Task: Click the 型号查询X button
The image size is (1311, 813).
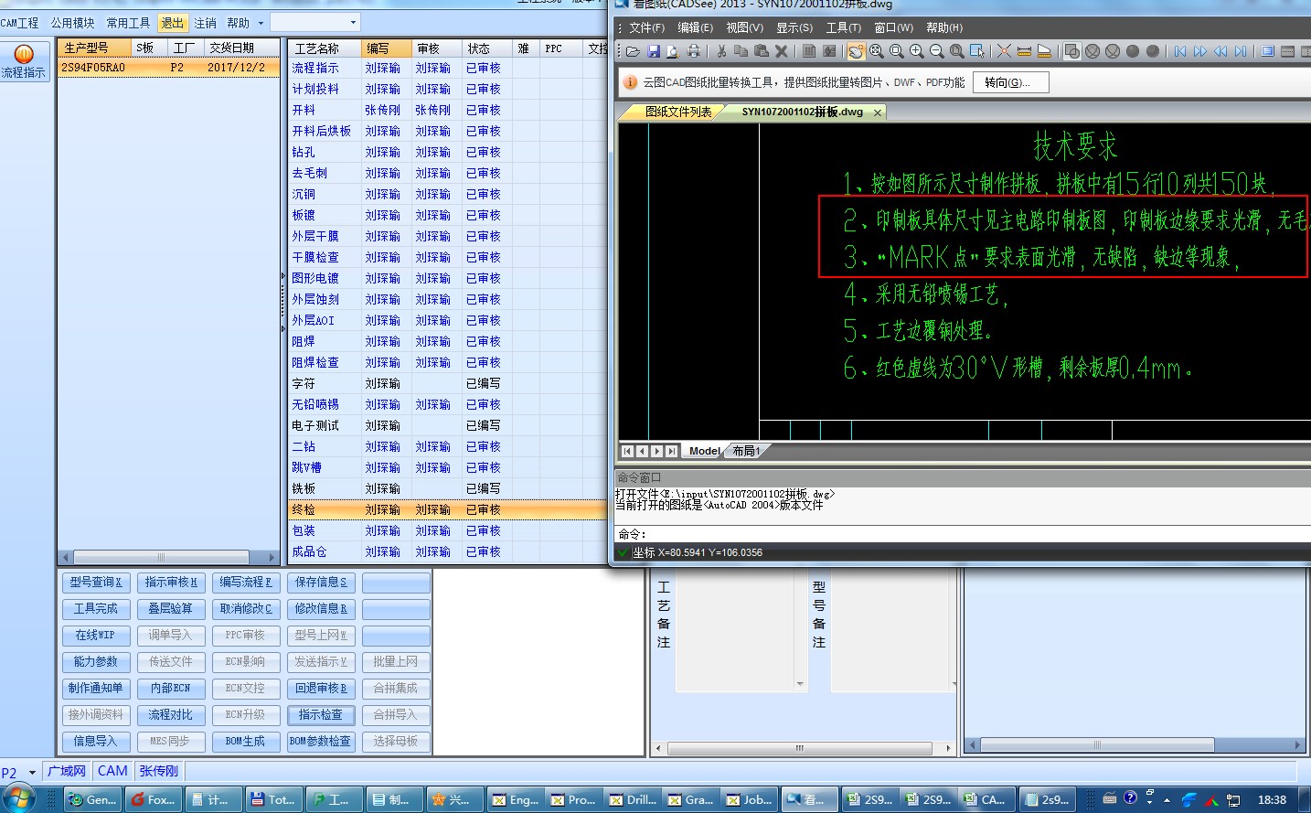Action: [x=95, y=583]
